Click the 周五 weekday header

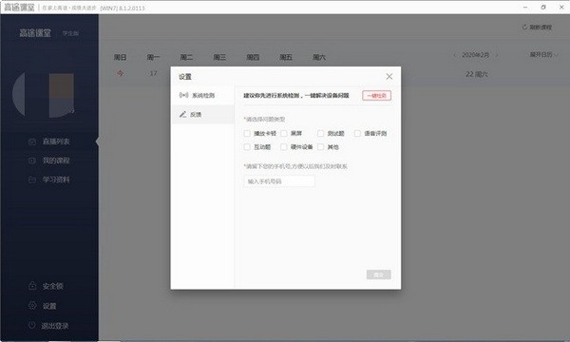pos(286,57)
